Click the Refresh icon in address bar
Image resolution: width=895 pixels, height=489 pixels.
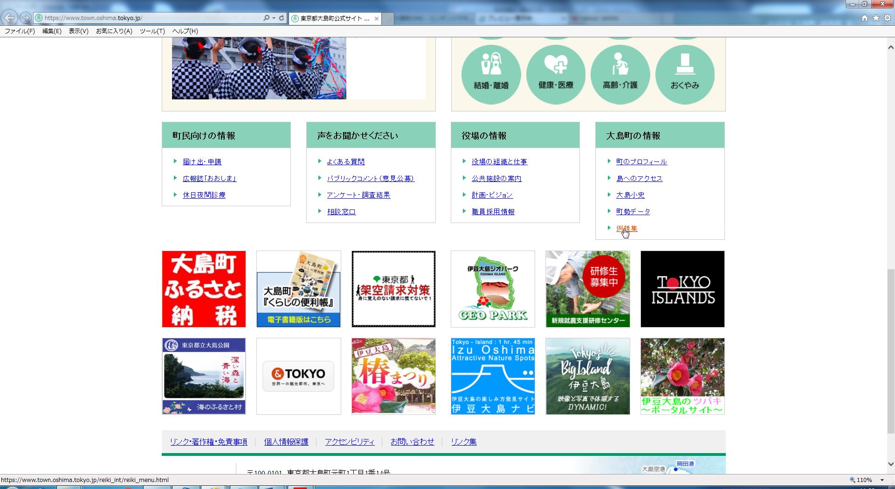282,18
